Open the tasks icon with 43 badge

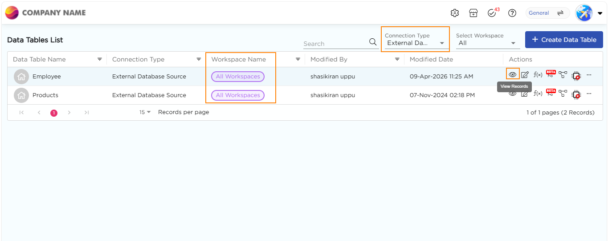click(x=492, y=13)
